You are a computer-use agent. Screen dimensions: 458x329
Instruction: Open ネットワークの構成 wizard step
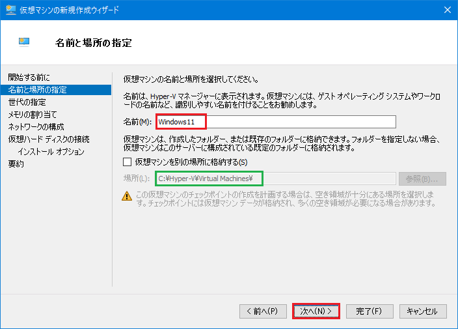pyautogui.click(x=36, y=126)
